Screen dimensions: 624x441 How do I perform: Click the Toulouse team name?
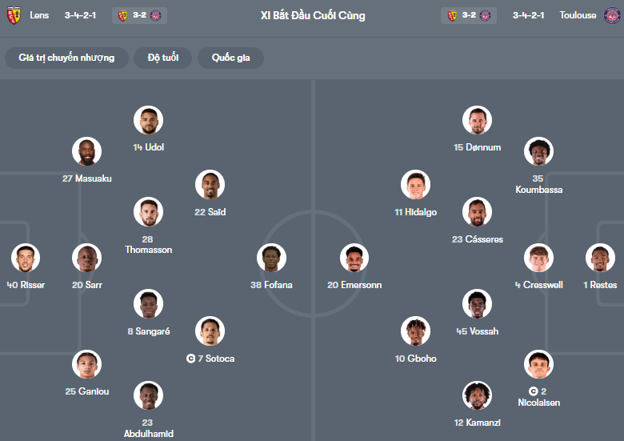tap(578, 15)
